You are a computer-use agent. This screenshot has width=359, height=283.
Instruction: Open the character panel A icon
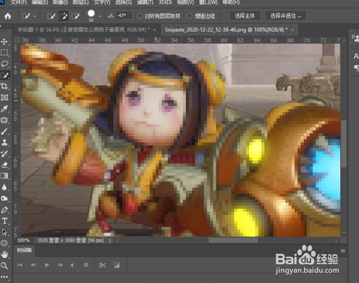coord(356,56)
